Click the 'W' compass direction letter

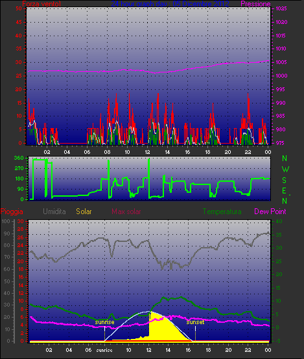point(285,169)
